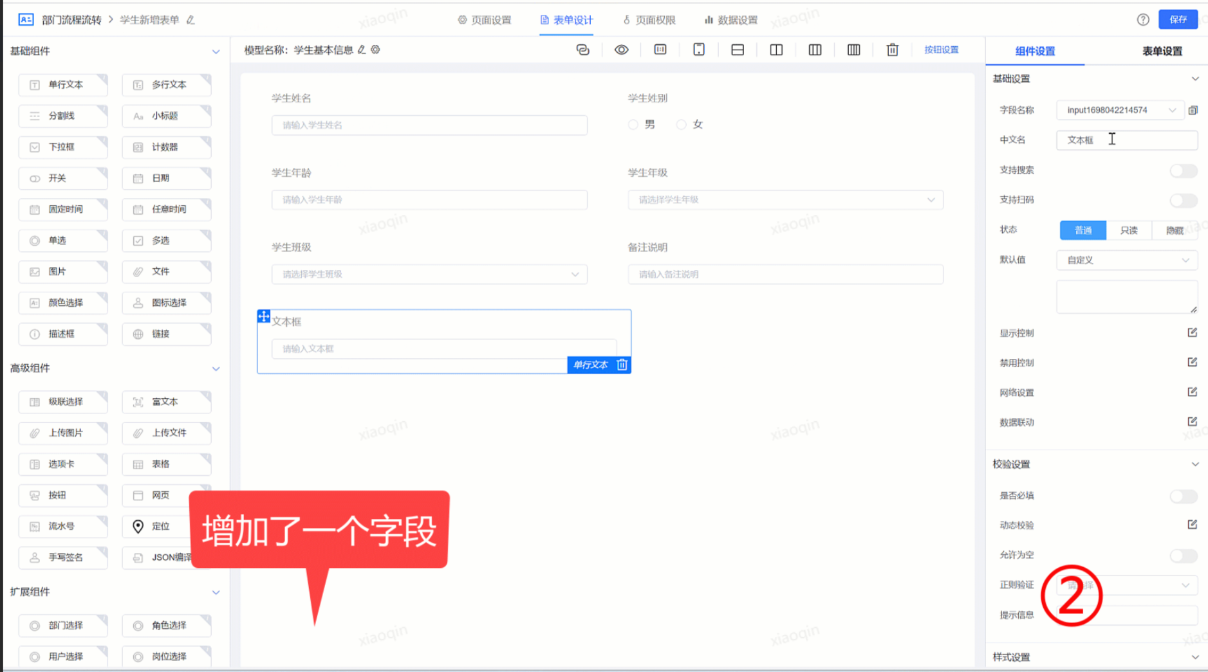Select the two-column layout icon
The width and height of the screenshot is (1208, 672).
coord(776,50)
